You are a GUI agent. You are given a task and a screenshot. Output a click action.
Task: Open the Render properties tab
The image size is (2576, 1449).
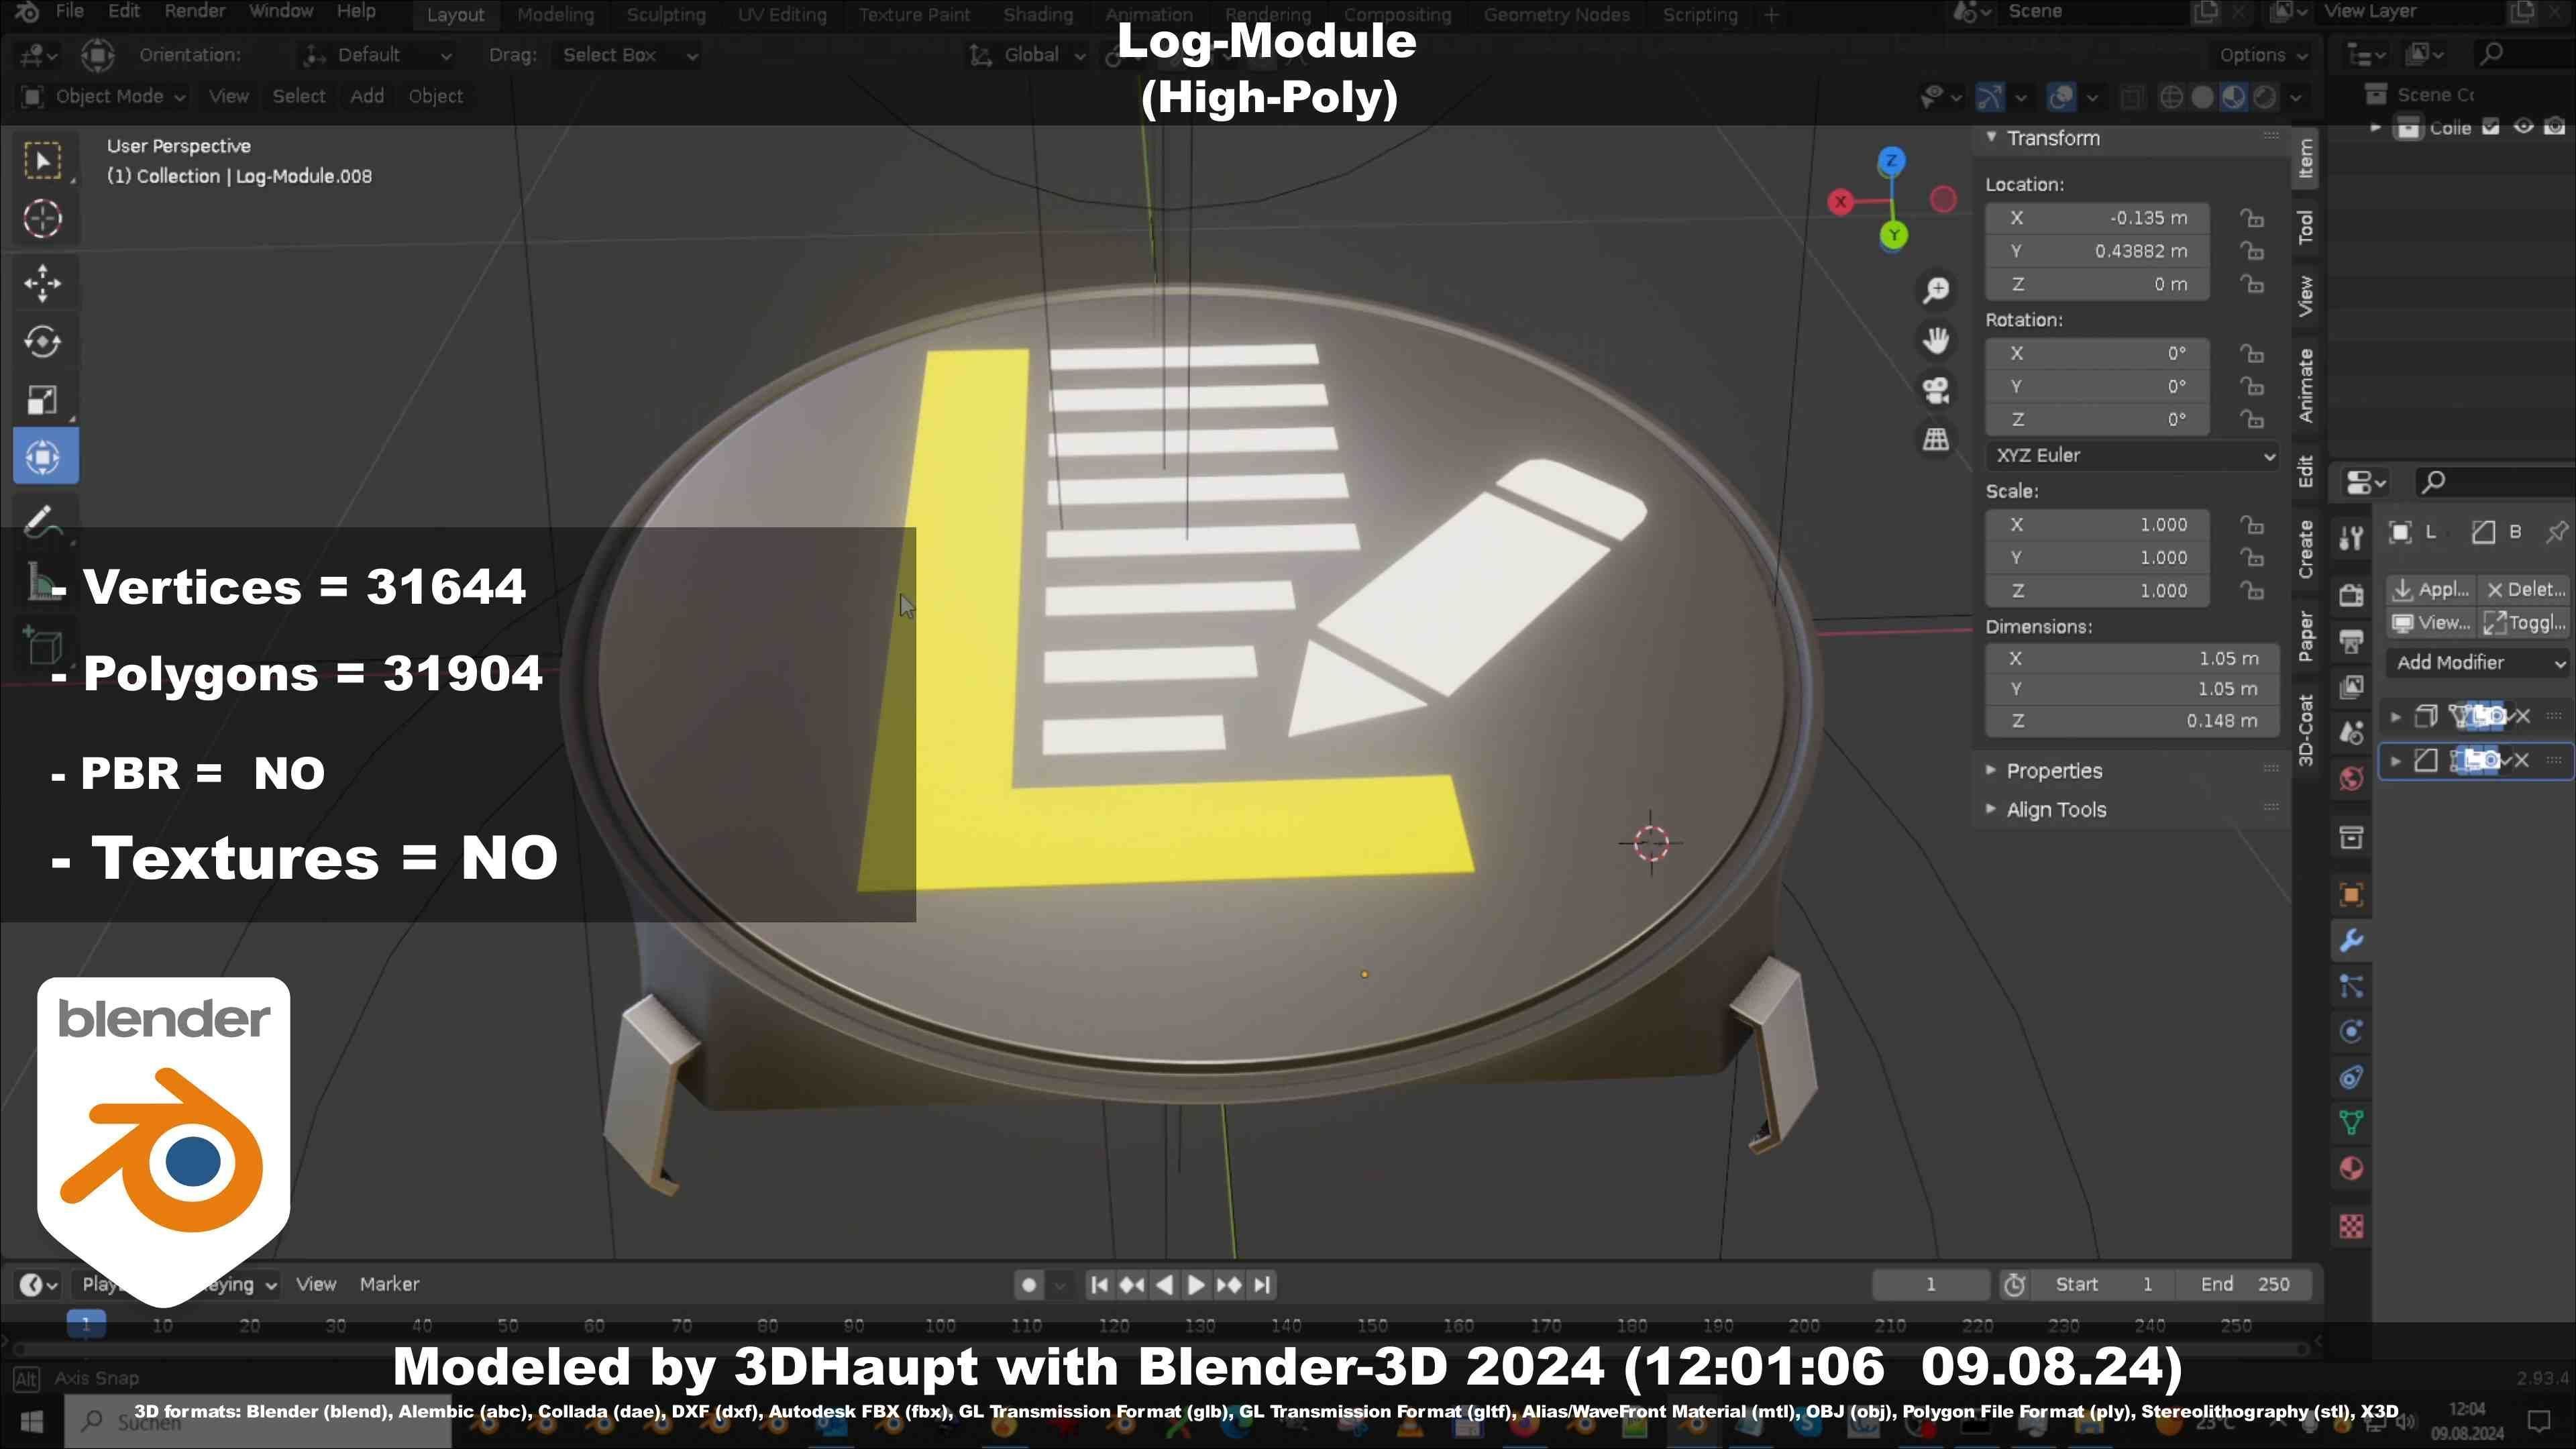click(x=2351, y=595)
